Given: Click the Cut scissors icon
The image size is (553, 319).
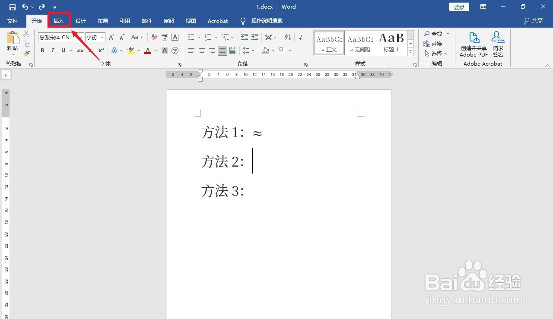Looking at the screenshot, I should coord(26,34).
